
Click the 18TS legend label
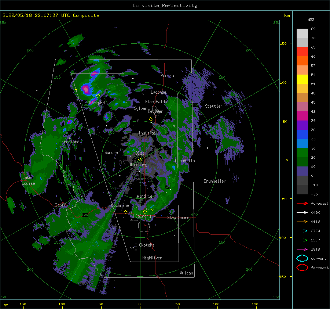(x=315, y=249)
